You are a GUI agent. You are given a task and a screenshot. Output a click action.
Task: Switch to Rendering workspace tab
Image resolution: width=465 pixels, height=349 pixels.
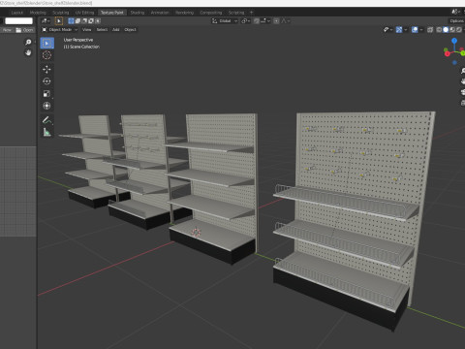[x=184, y=13]
